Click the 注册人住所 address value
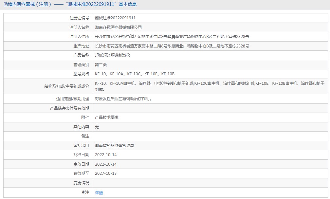 [x=172, y=37]
